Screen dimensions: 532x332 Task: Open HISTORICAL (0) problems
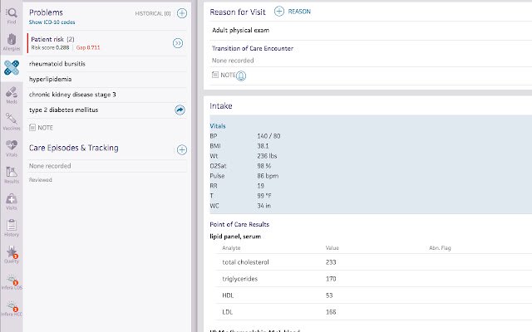[153, 13]
